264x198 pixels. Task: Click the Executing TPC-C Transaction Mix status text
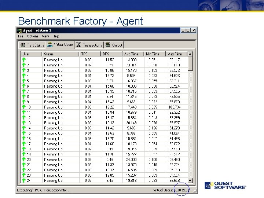(x=44, y=190)
